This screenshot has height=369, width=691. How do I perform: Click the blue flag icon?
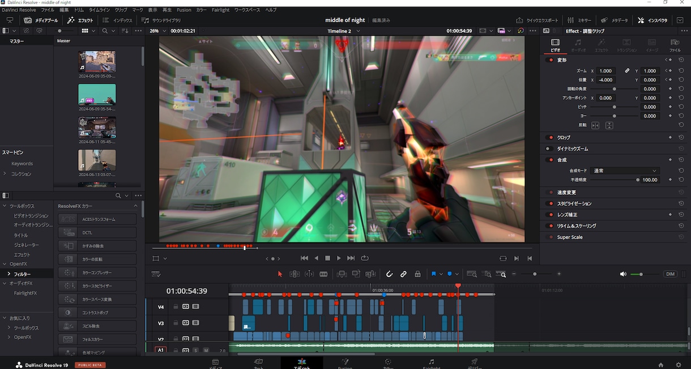coord(434,274)
